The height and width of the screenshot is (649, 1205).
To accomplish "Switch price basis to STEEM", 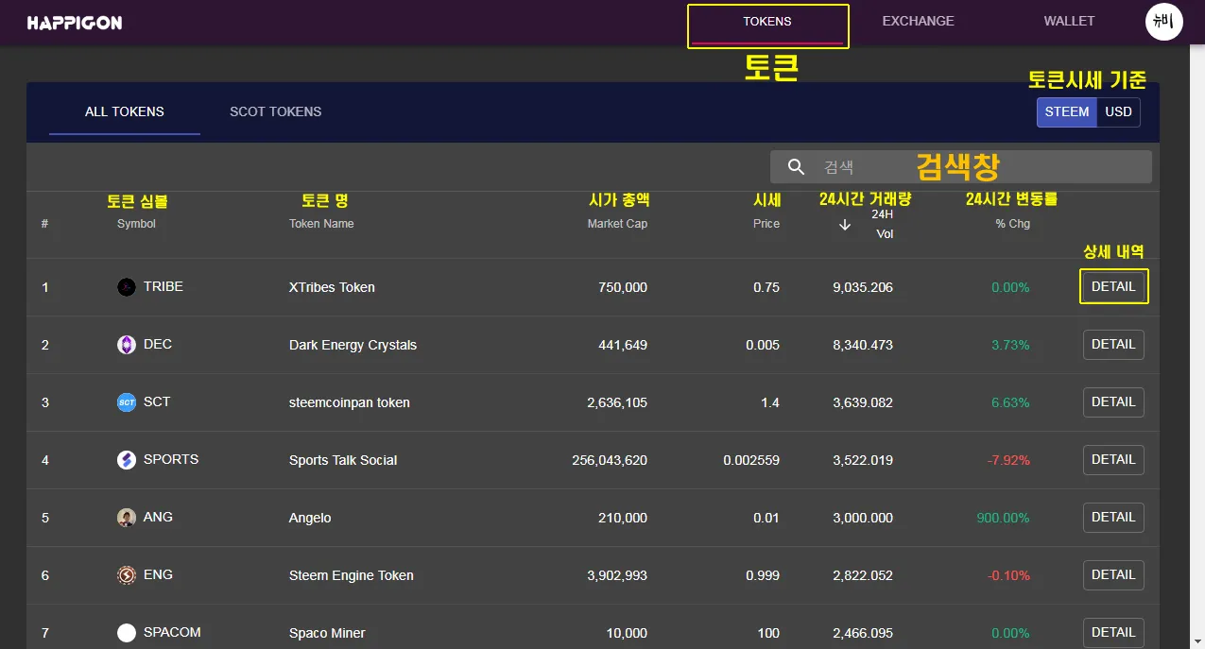I will click(x=1067, y=111).
